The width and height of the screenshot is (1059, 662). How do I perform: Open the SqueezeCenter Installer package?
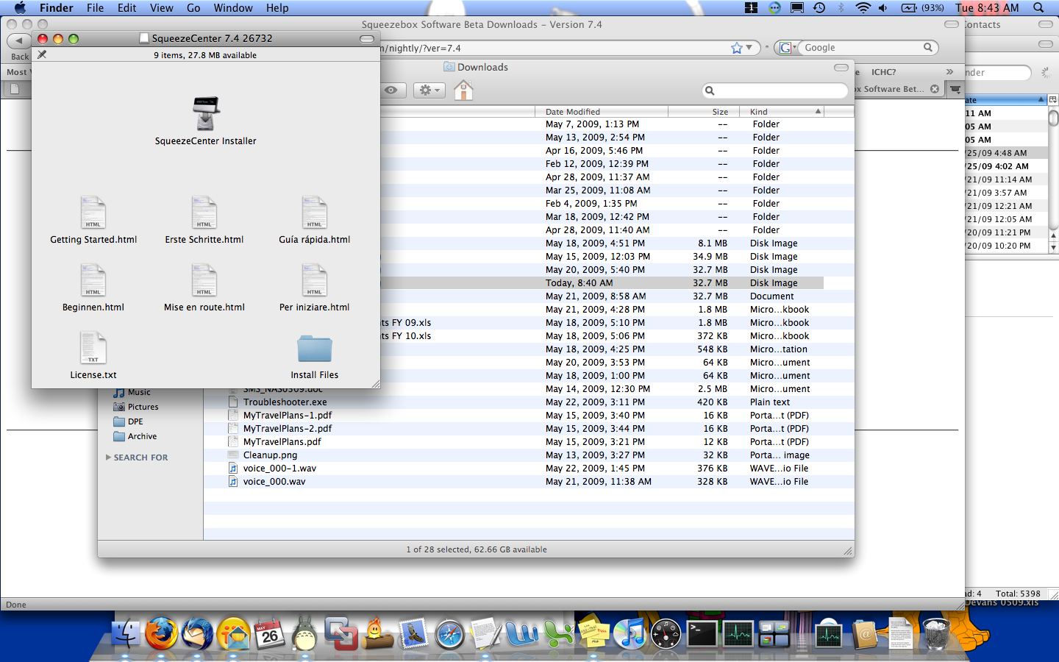pos(206,114)
